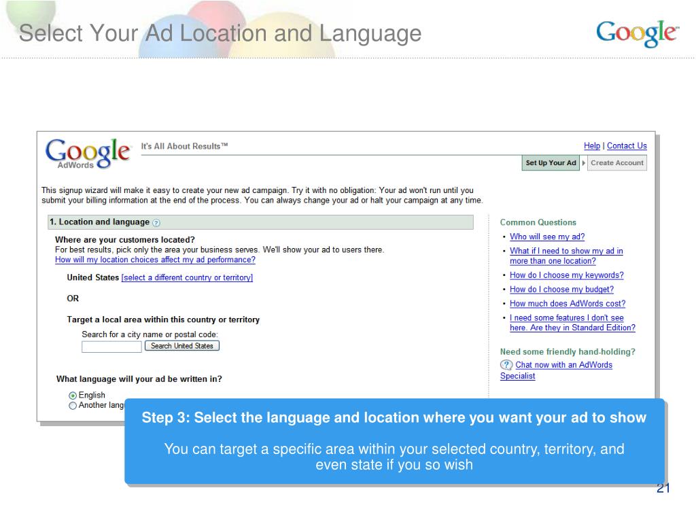Screen dimensions: 696x522
Task: Click the Google AdWords logo
Action: pos(88,154)
